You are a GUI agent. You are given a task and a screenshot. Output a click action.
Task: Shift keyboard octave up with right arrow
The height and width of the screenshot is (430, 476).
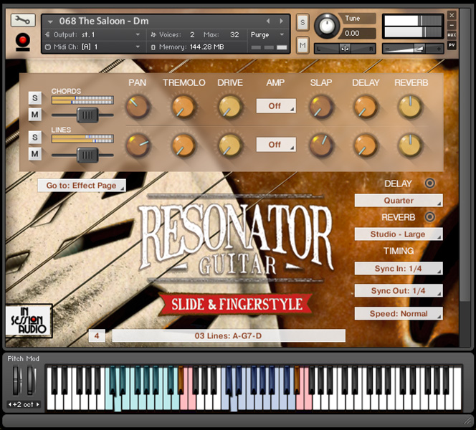pyautogui.click(x=38, y=404)
